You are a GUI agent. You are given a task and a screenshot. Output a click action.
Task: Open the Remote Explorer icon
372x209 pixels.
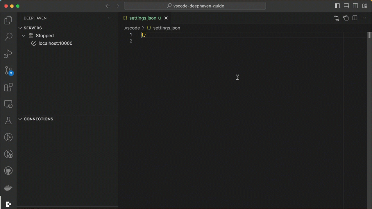pyautogui.click(x=8, y=104)
